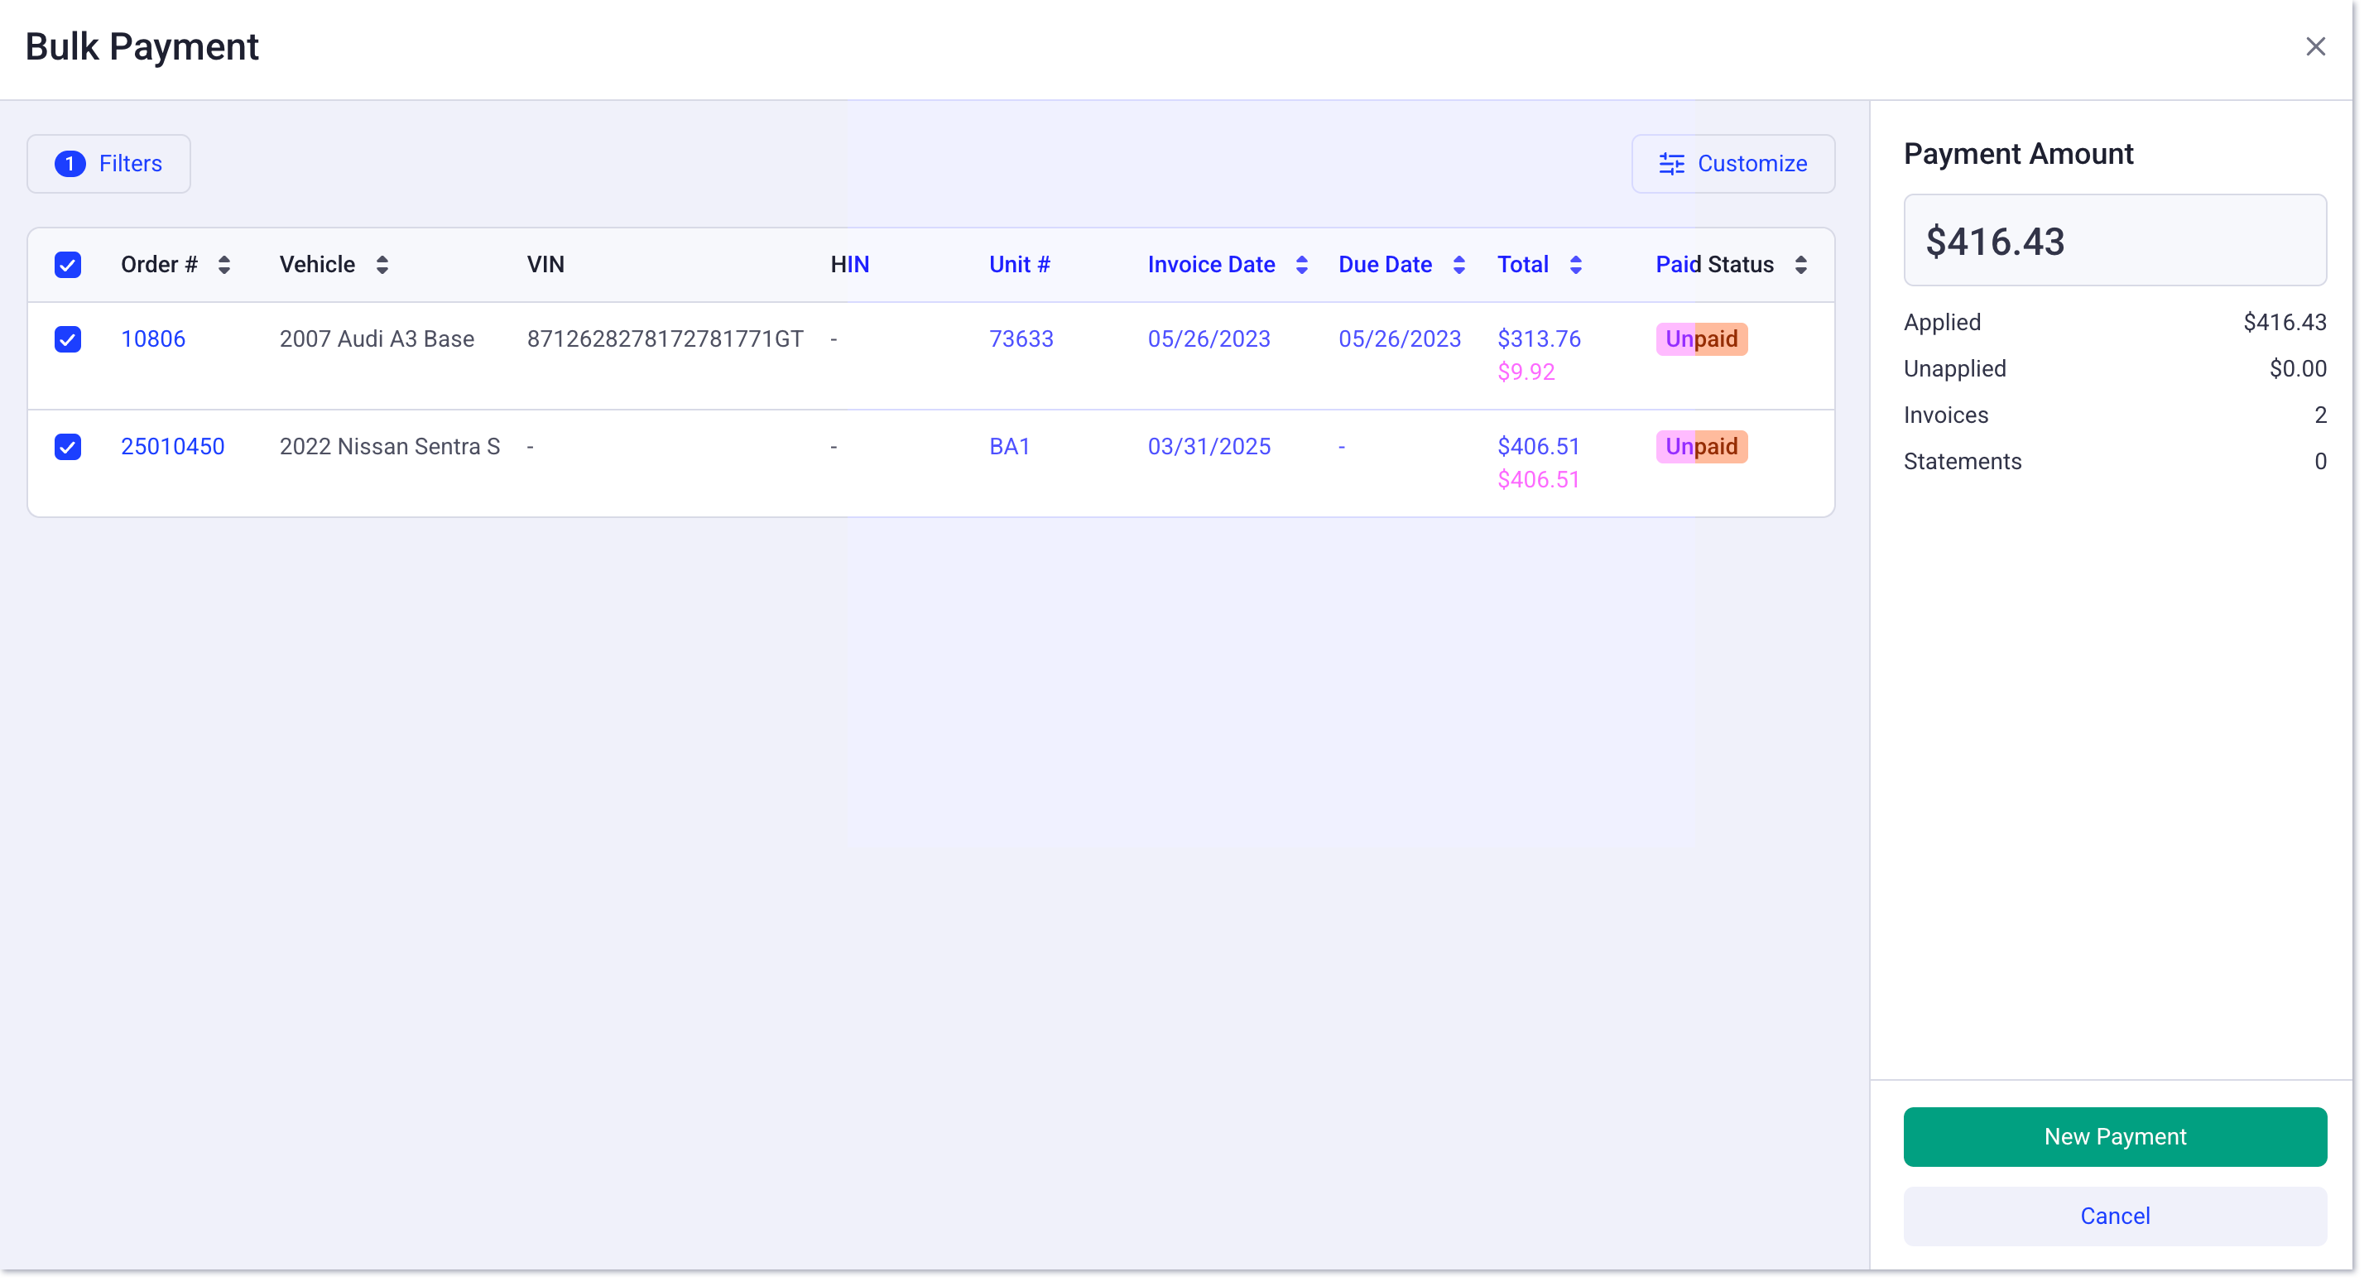Open order link 25010450
Image resolution: width=2369 pixels, height=1286 pixels.
173,447
